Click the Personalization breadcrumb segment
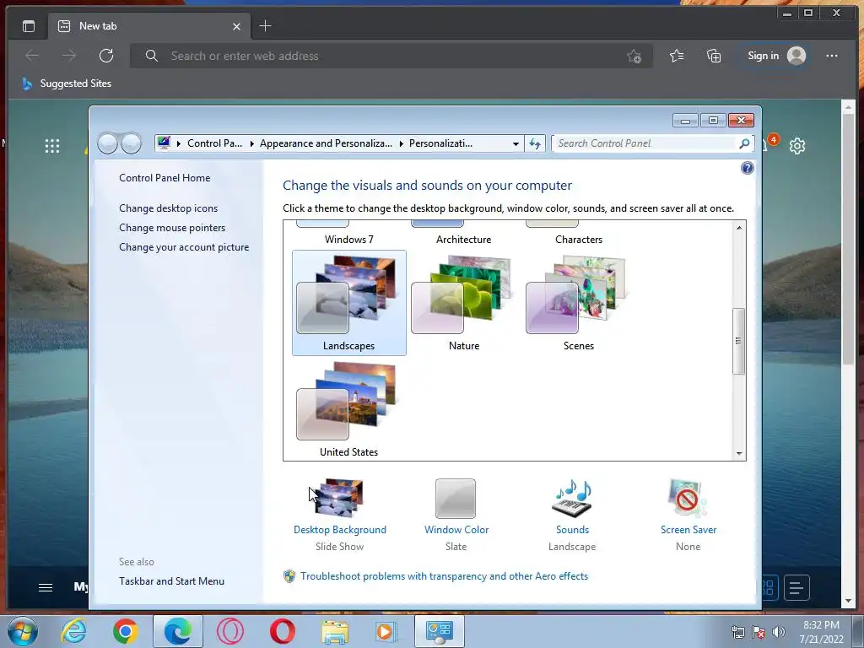 440,143
